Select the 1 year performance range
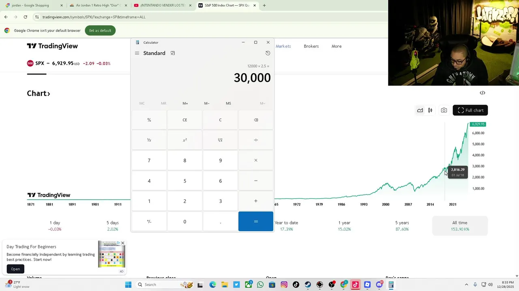519x291 pixels. [x=344, y=226]
